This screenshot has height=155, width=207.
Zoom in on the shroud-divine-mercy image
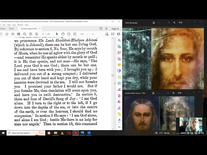tap(174, 93)
